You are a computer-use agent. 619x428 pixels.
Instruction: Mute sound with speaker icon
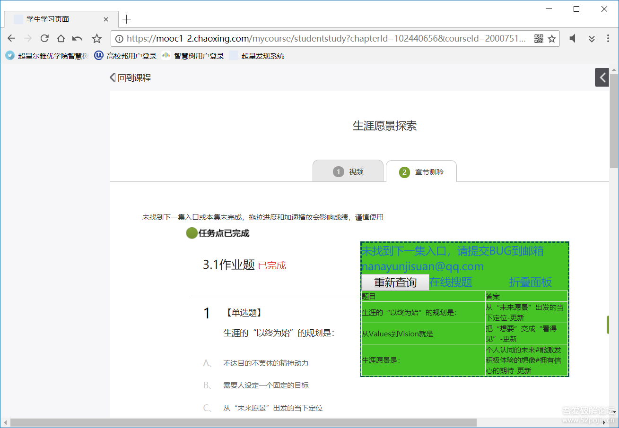pos(573,39)
